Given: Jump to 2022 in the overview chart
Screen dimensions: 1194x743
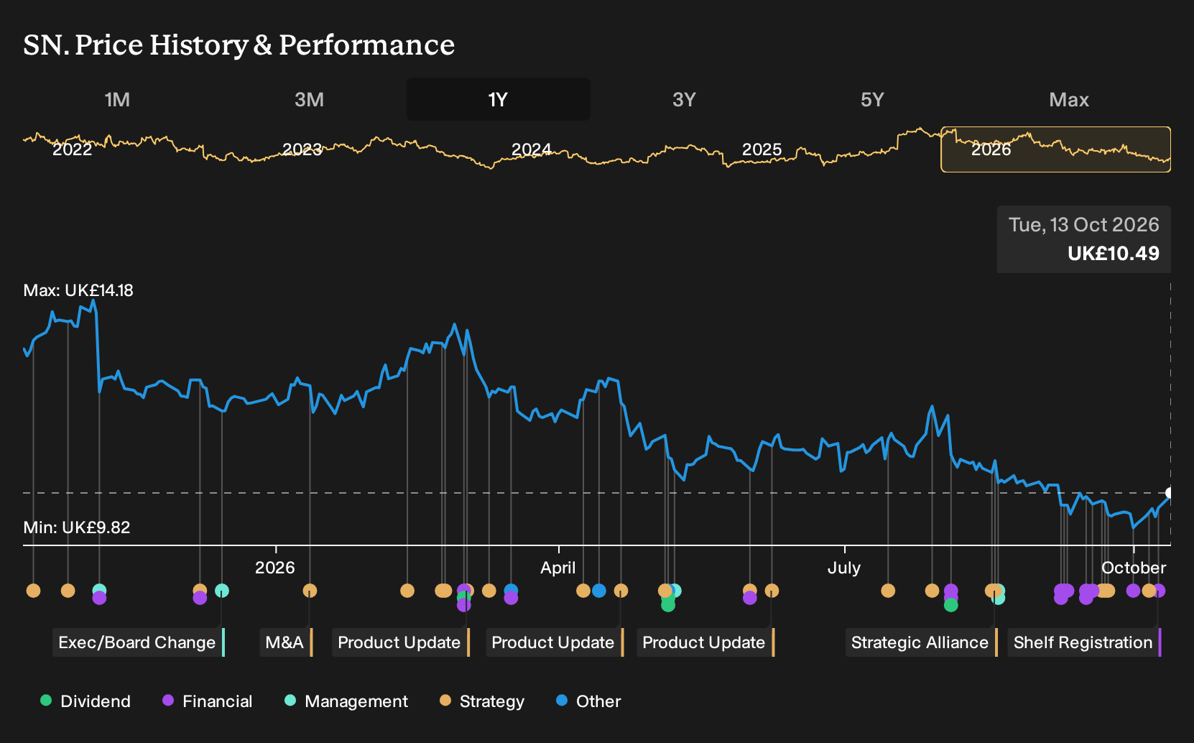Looking at the screenshot, I should pyautogui.click(x=73, y=149).
